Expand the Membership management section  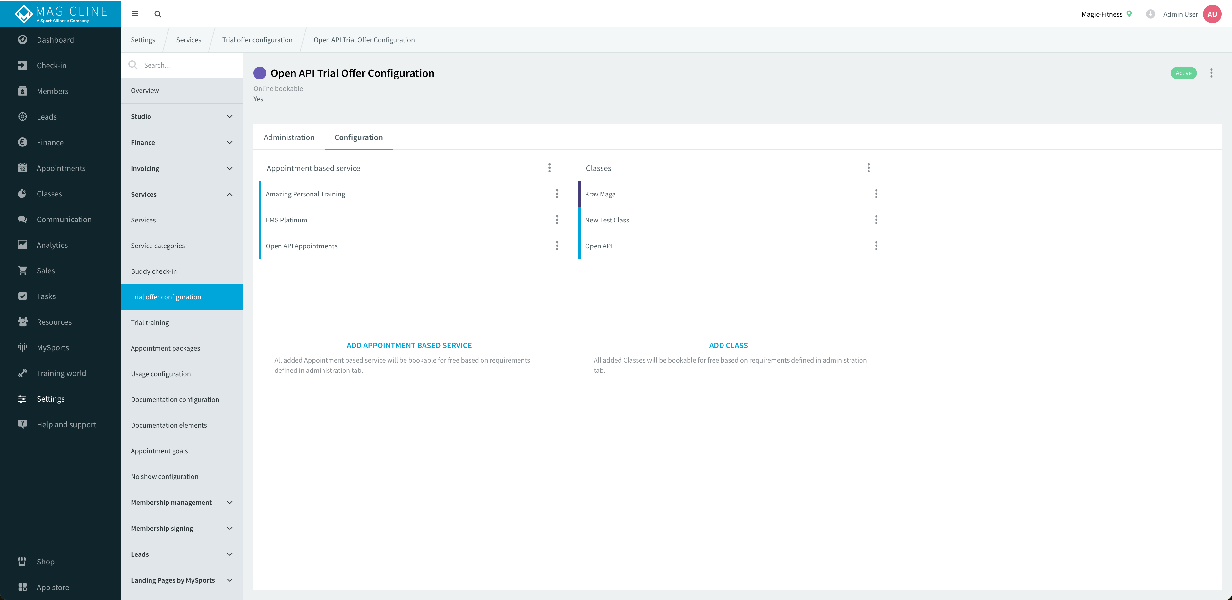pos(182,502)
